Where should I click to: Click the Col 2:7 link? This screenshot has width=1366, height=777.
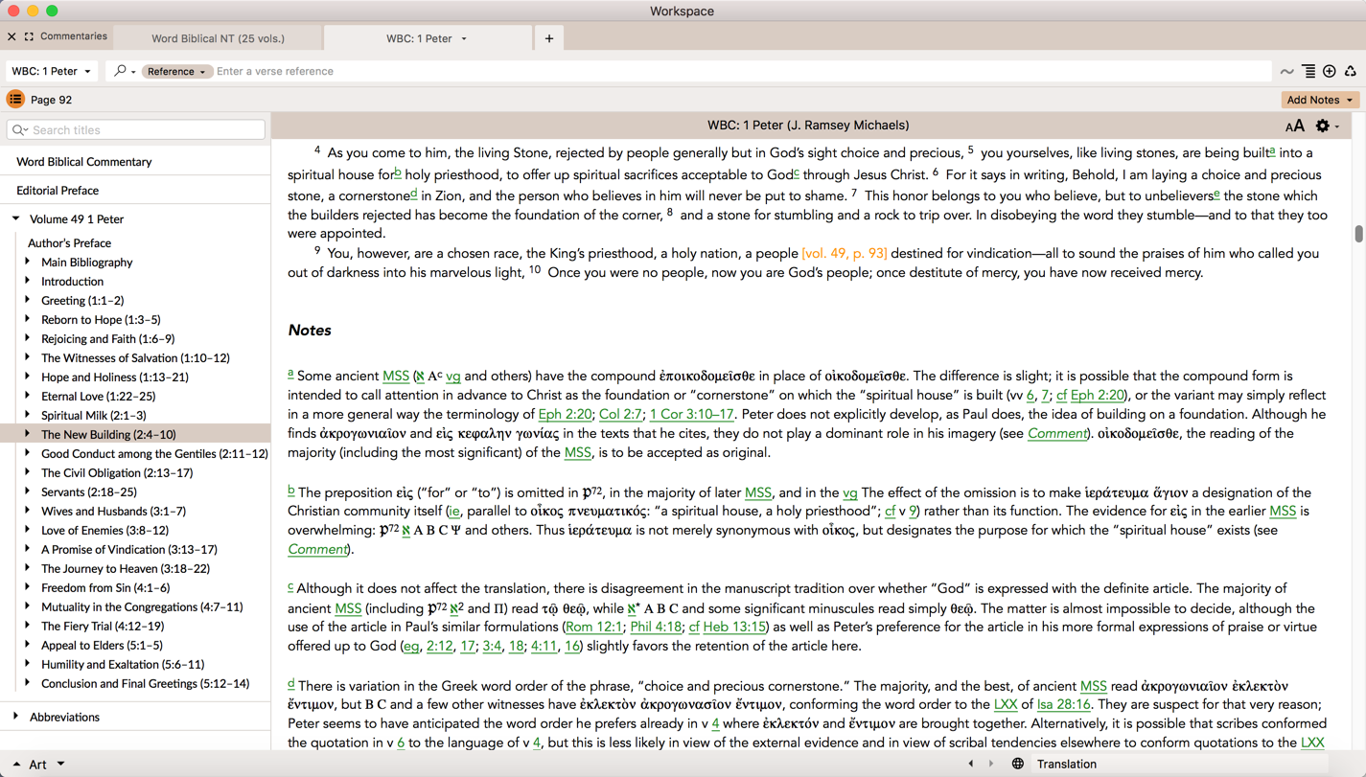(620, 414)
